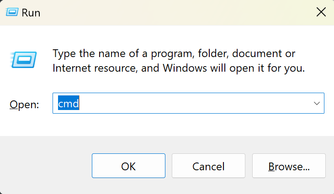Expand the Open history dropdown arrow
This screenshot has width=334, height=194.
point(317,104)
